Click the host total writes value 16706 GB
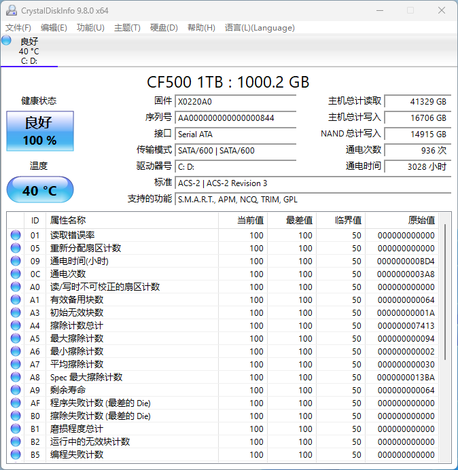The width and height of the screenshot is (458, 470). 418,117
